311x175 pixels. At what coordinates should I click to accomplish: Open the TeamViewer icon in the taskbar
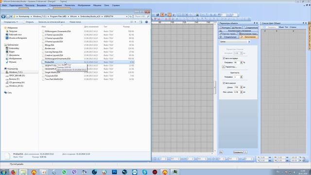[135, 172]
